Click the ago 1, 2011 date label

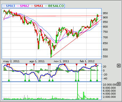click(37, 61)
